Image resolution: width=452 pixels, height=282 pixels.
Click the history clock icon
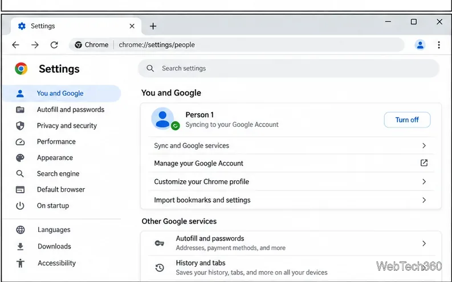160,268
